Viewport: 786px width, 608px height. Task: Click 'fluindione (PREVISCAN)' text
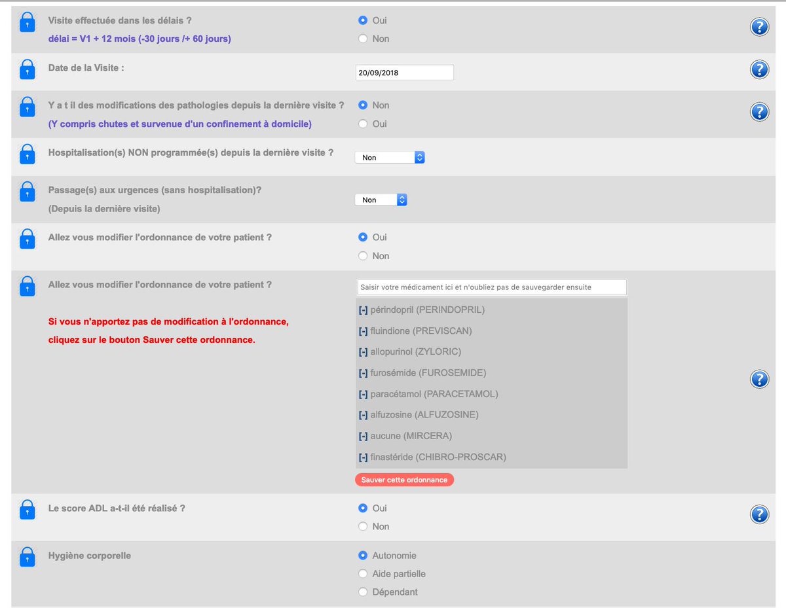(421, 331)
